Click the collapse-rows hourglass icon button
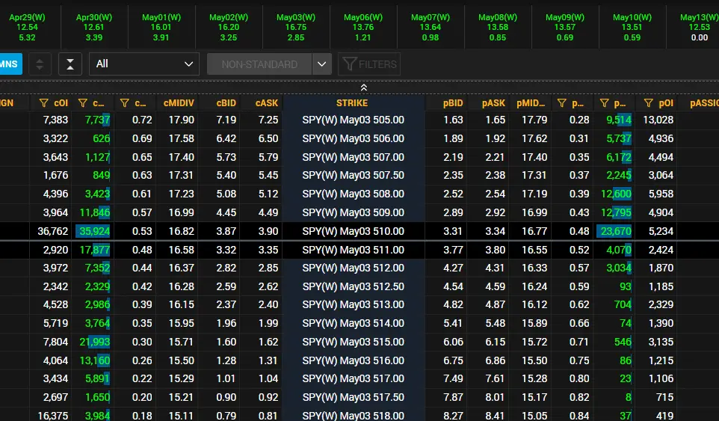The width and height of the screenshot is (719, 421). [70, 64]
